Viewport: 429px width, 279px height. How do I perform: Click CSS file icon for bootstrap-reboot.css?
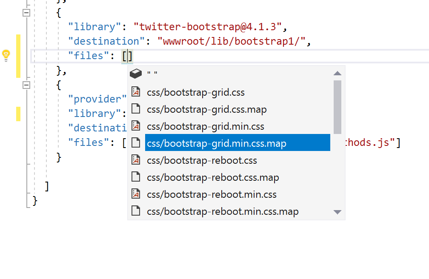[x=136, y=159]
